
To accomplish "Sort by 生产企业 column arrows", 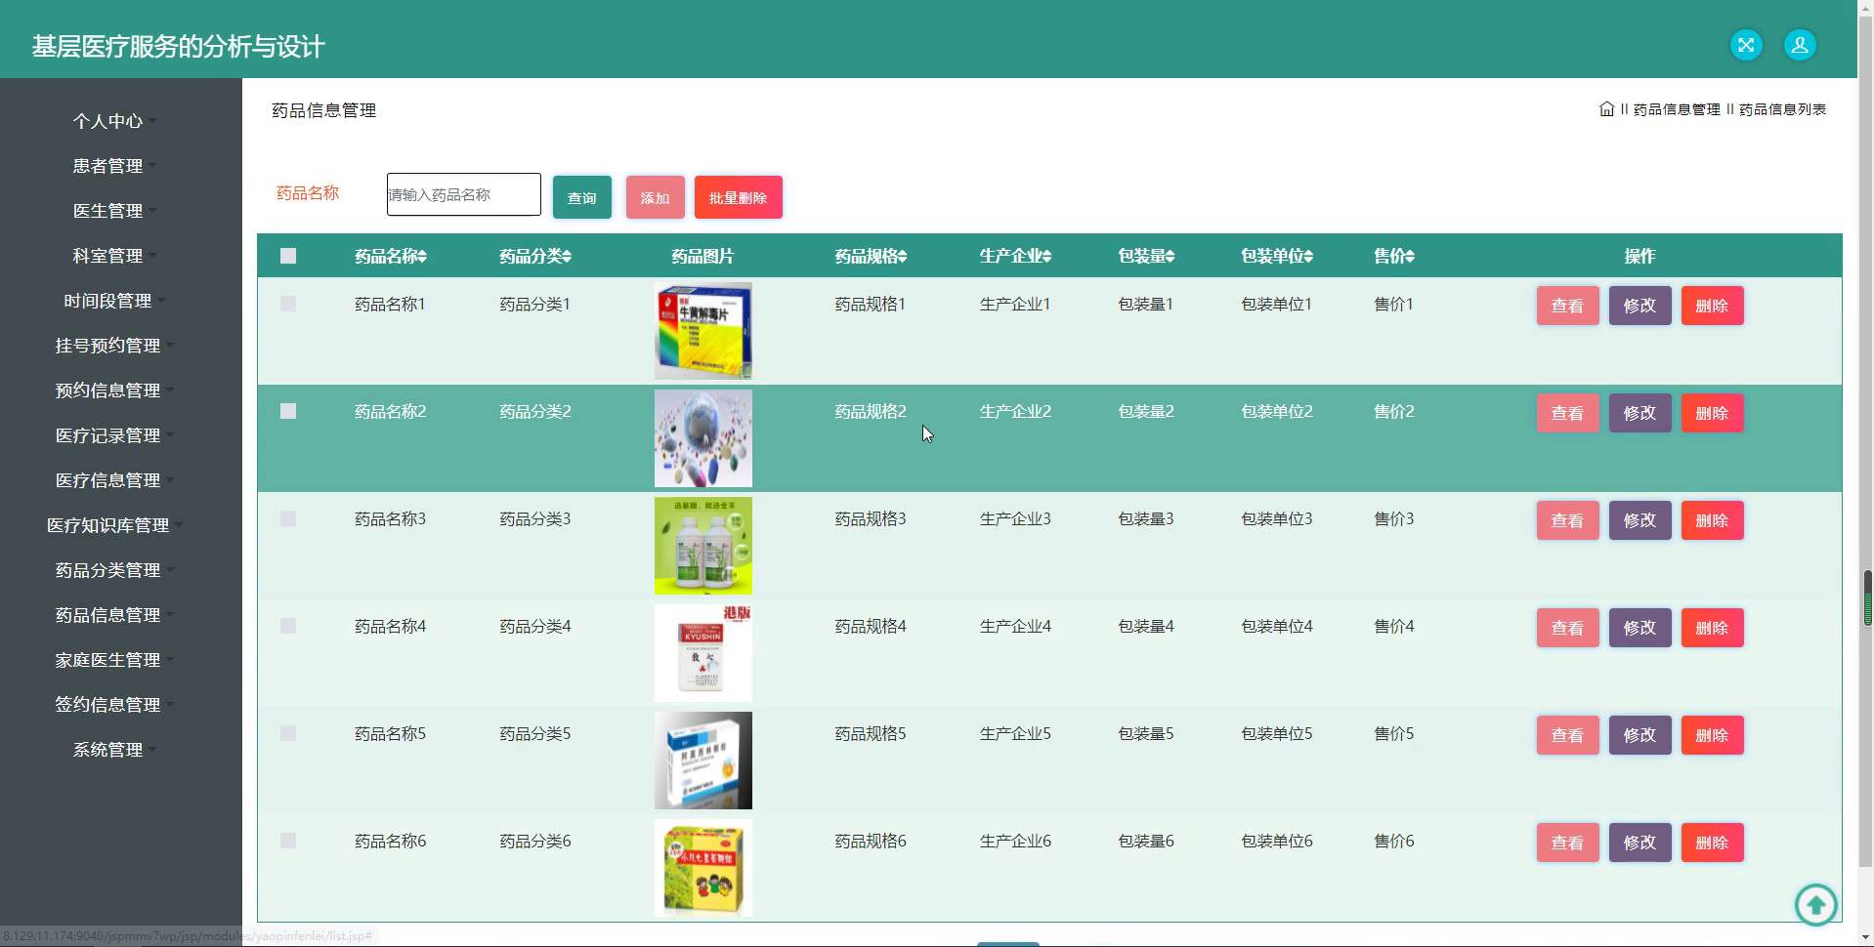I will (1046, 257).
